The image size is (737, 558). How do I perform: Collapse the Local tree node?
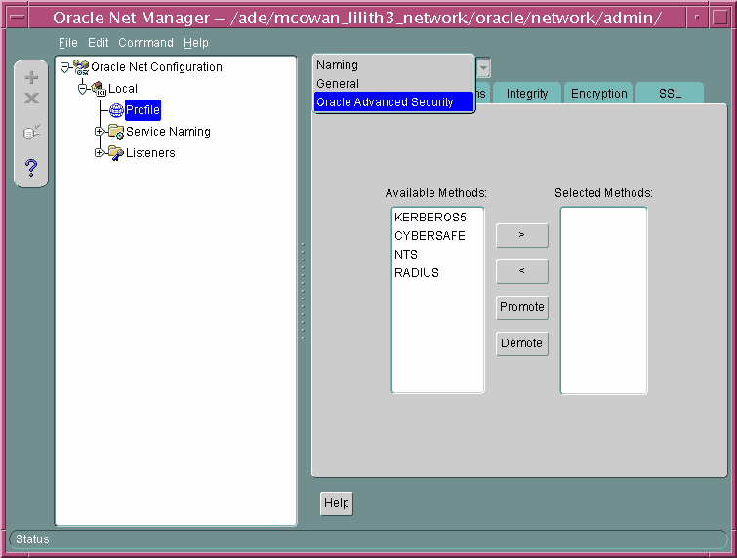point(83,89)
